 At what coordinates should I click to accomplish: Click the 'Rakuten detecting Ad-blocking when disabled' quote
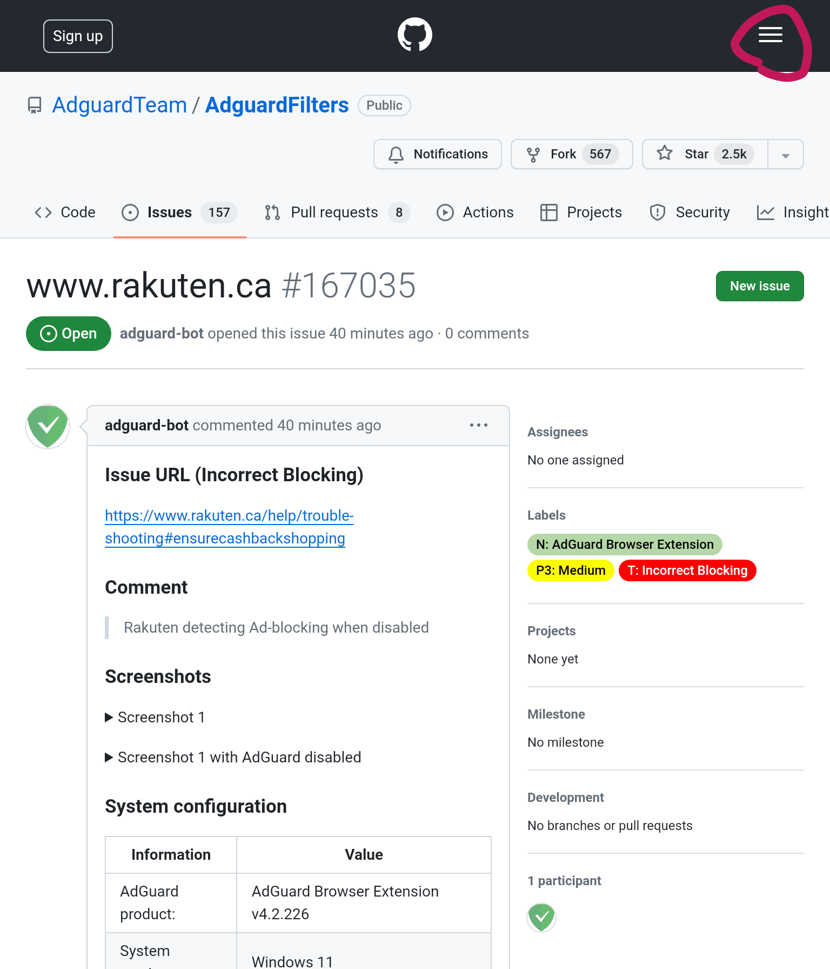tap(276, 628)
